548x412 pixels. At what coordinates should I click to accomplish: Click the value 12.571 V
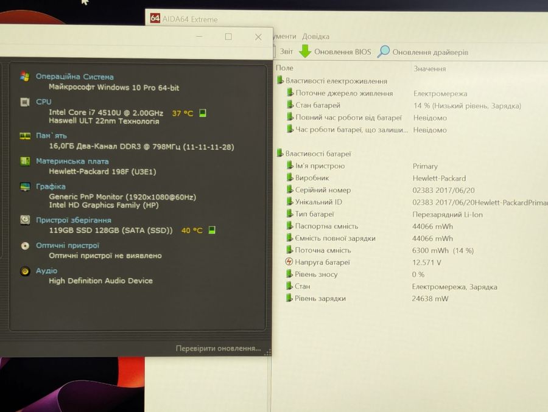click(427, 262)
